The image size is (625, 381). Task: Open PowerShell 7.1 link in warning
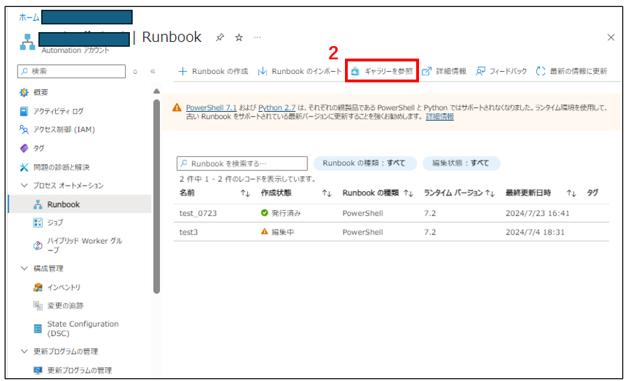(212, 107)
